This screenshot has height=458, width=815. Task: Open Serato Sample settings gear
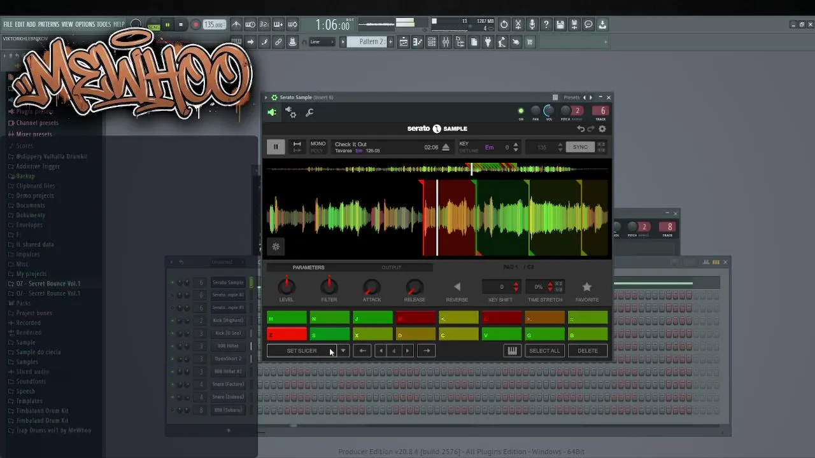coord(602,129)
